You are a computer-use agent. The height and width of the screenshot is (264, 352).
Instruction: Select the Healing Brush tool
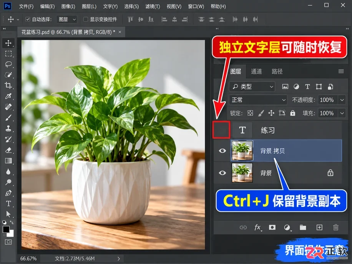(8, 106)
